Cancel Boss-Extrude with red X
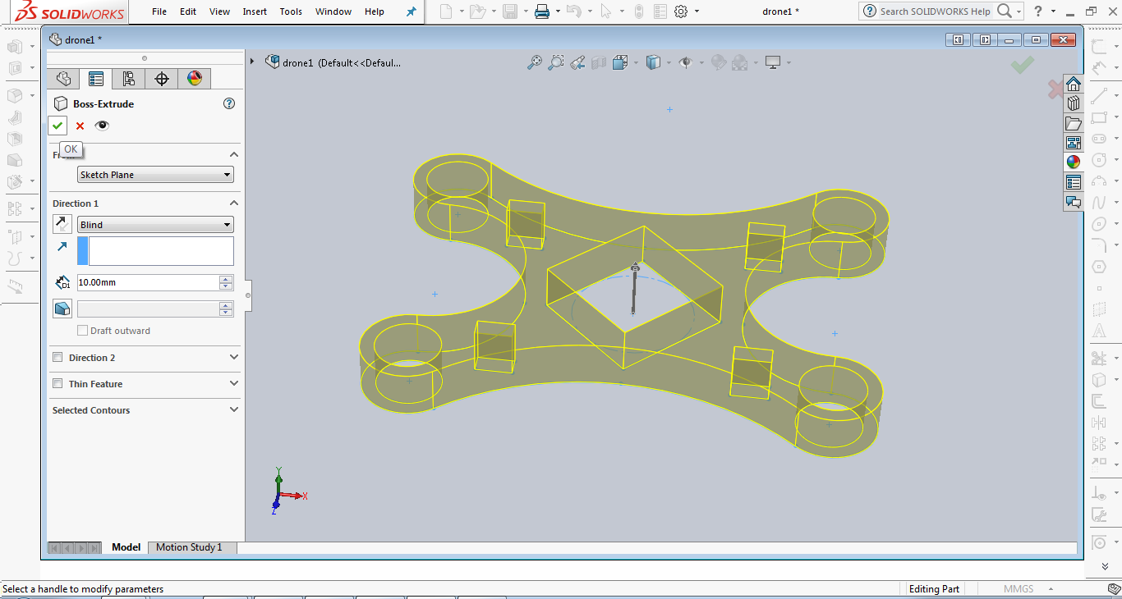The height and width of the screenshot is (599, 1122). (80, 126)
